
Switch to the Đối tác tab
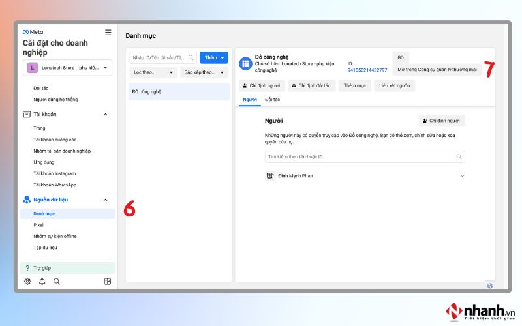coord(272,100)
